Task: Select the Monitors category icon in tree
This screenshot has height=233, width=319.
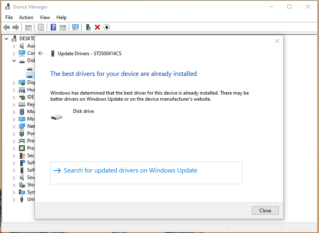Action: tap(22, 119)
